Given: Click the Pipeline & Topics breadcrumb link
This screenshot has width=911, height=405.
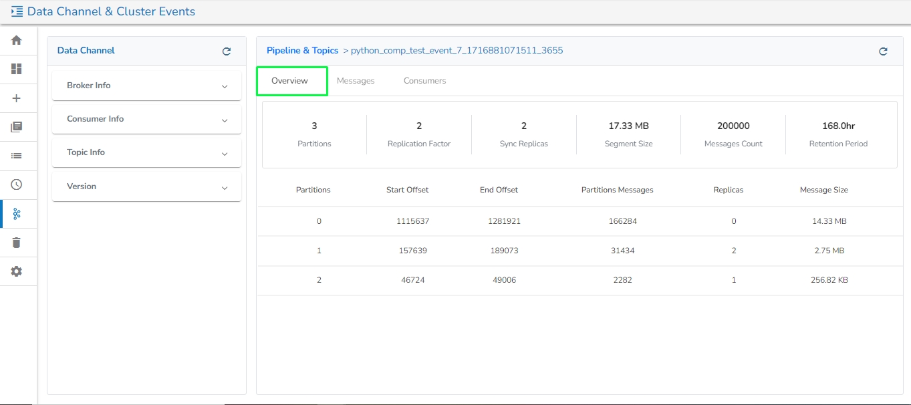Looking at the screenshot, I should 302,51.
